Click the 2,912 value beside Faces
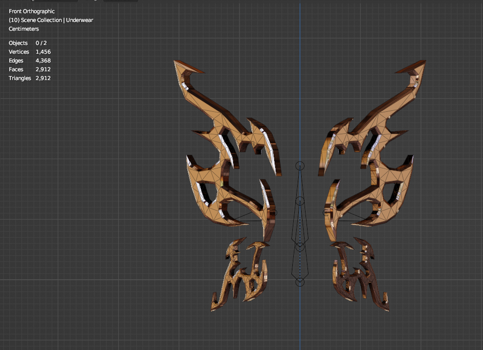Image resolution: width=483 pixels, height=350 pixels. click(x=43, y=69)
